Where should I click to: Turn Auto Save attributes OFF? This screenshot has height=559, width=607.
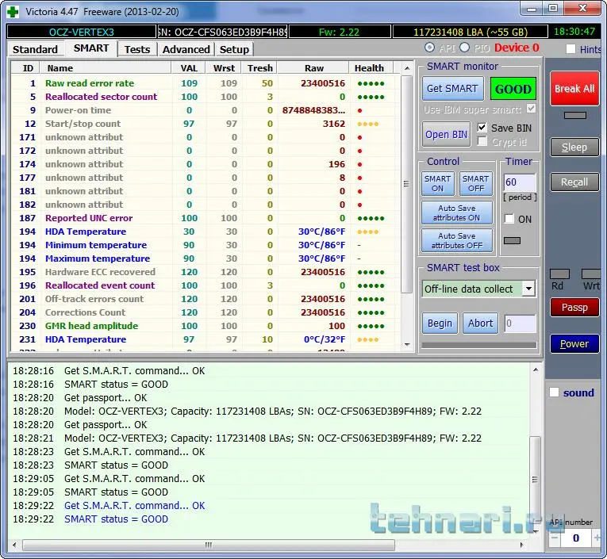click(457, 240)
